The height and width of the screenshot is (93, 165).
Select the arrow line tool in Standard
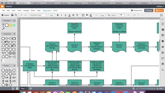point(3,29)
